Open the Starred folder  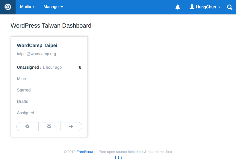(24, 90)
